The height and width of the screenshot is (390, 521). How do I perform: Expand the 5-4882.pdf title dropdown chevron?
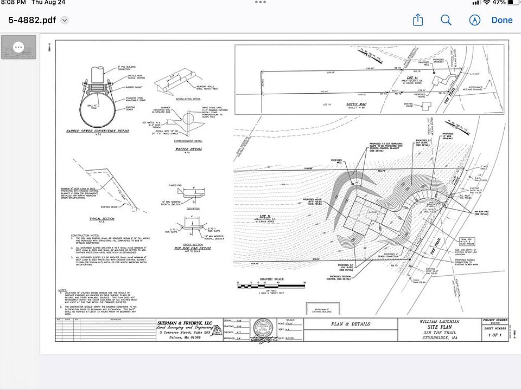pos(65,20)
